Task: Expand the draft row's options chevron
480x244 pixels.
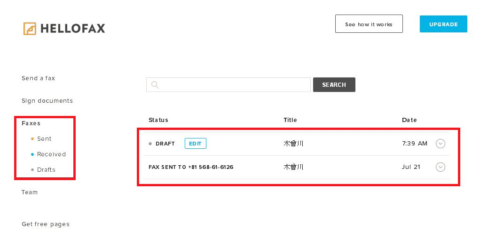Action: coord(440,144)
